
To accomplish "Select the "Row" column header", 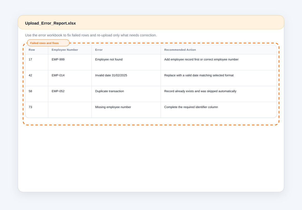I will tap(32, 50).
